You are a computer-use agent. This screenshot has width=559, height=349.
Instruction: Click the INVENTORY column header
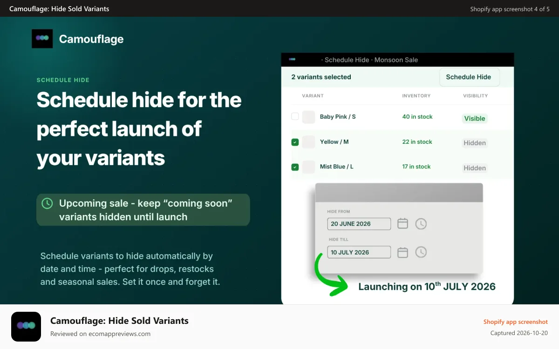416,96
